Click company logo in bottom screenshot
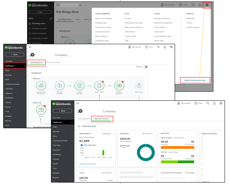The height and width of the screenshot is (184, 230). (80, 111)
